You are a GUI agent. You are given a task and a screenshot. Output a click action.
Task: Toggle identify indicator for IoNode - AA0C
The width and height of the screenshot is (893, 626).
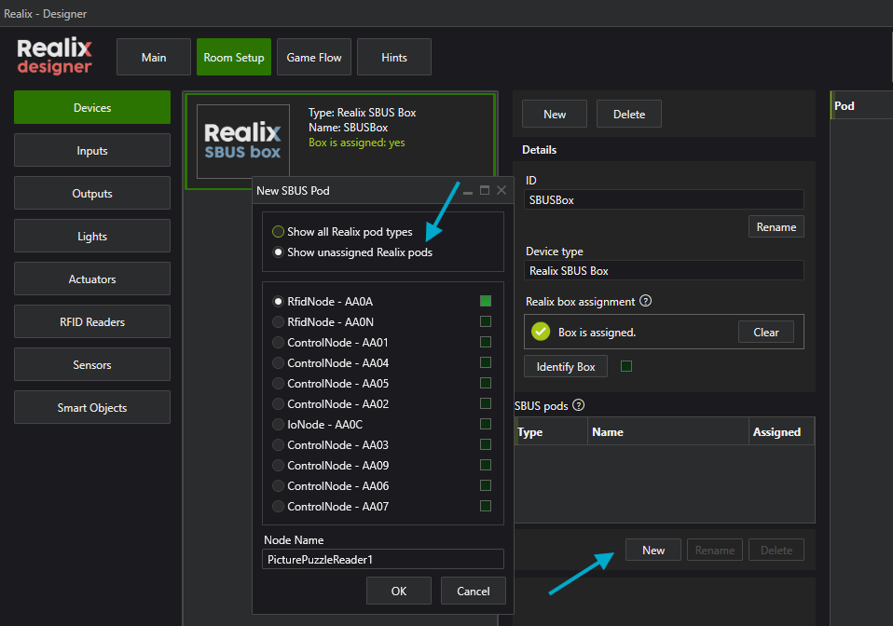486,424
